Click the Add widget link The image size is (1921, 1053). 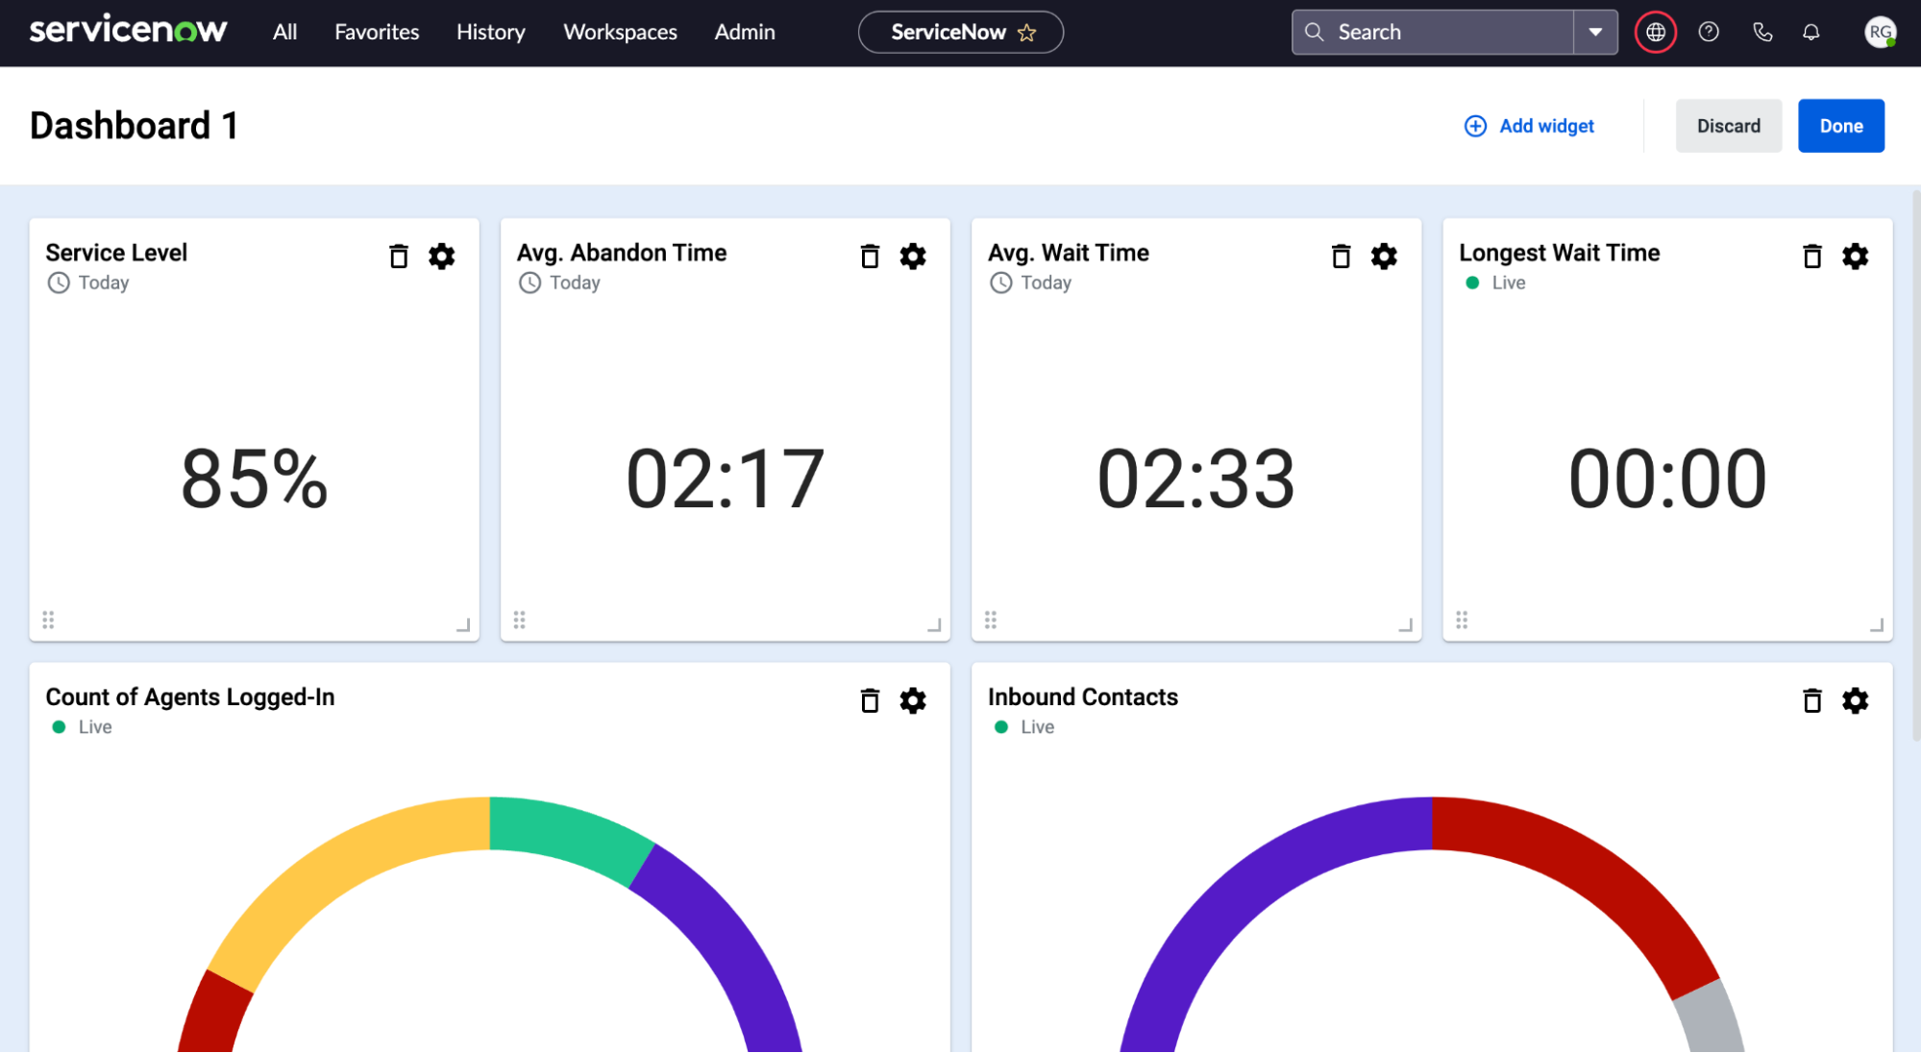(x=1529, y=126)
